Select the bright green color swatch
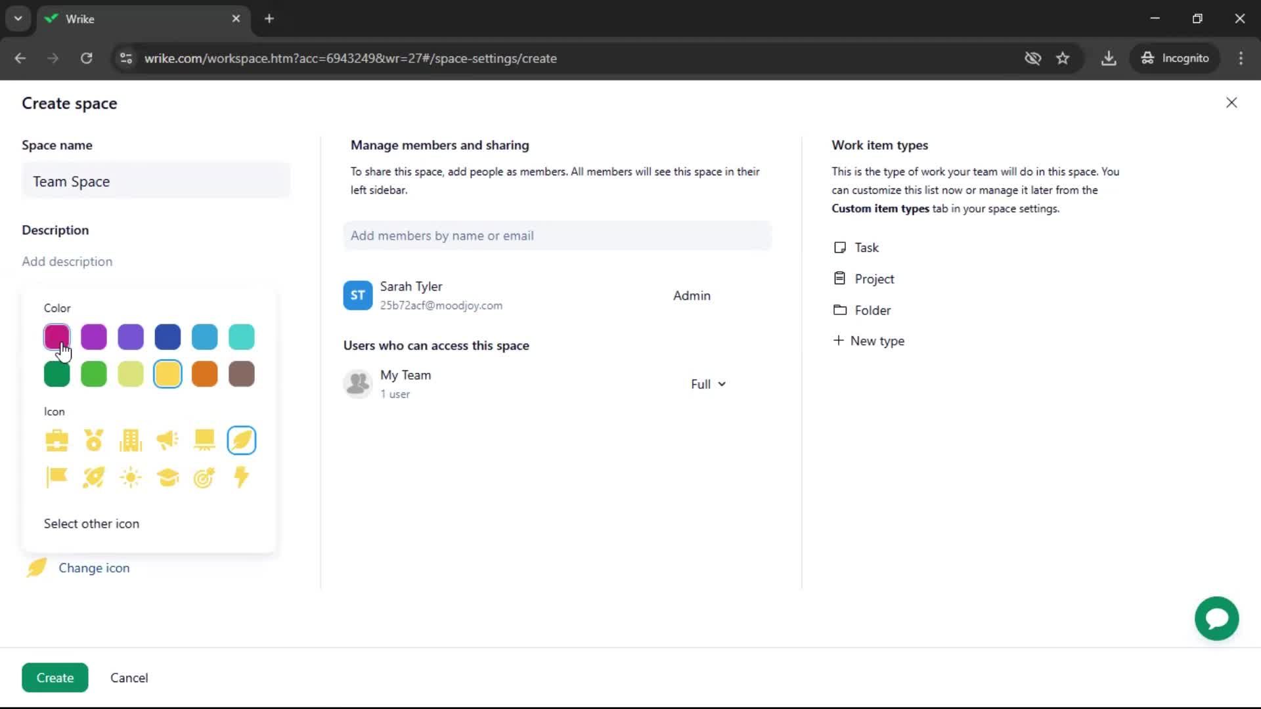The width and height of the screenshot is (1261, 709). click(x=94, y=374)
